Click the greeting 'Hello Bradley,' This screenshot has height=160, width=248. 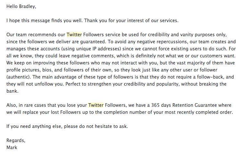pyautogui.click(x=21, y=6)
